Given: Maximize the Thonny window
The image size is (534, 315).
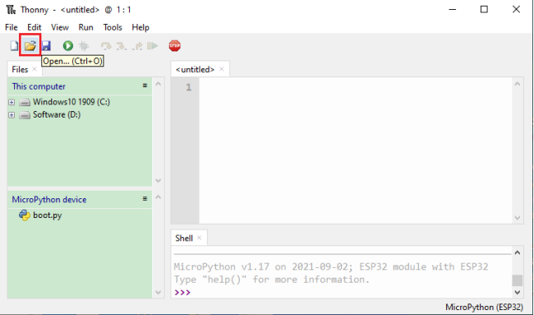Looking at the screenshot, I should pyautogui.click(x=484, y=10).
